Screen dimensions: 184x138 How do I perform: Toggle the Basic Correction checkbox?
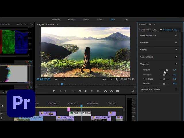click(176, 35)
